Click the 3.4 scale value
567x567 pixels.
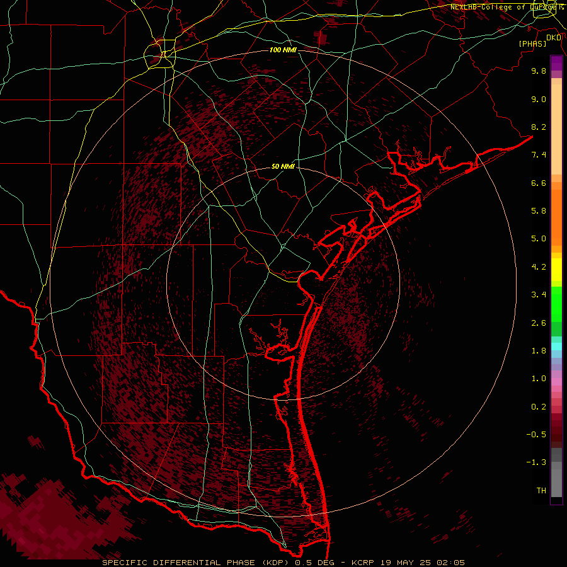pos(539,295)
